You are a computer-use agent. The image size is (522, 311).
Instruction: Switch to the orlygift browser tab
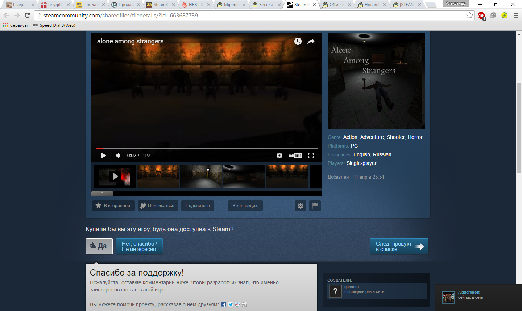coord(55,5)
